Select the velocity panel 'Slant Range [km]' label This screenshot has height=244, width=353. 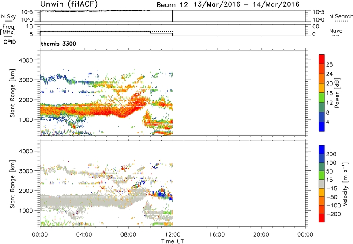[12, 184]
